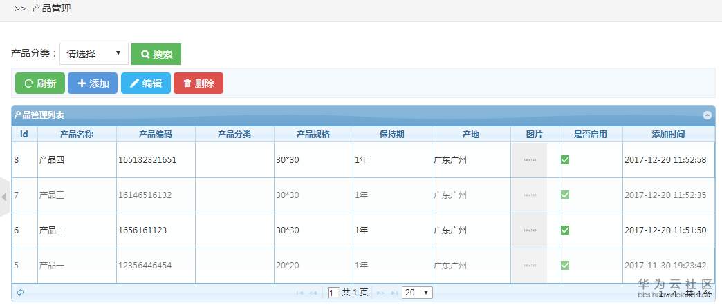Click the 20*20 specification cell

pos(313,266)
